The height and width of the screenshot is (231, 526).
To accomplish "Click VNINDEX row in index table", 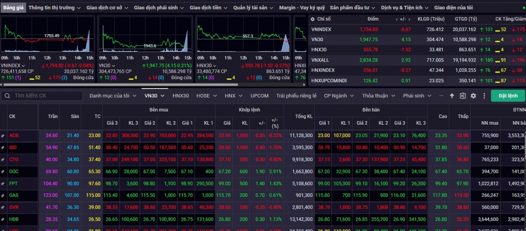I will (x=321, y=29).
